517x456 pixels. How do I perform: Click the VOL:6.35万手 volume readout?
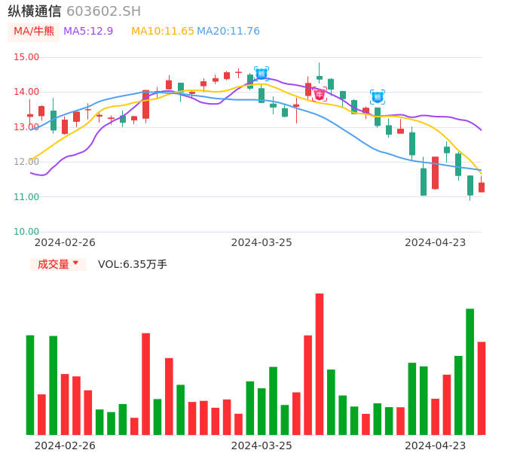(133, 264)
